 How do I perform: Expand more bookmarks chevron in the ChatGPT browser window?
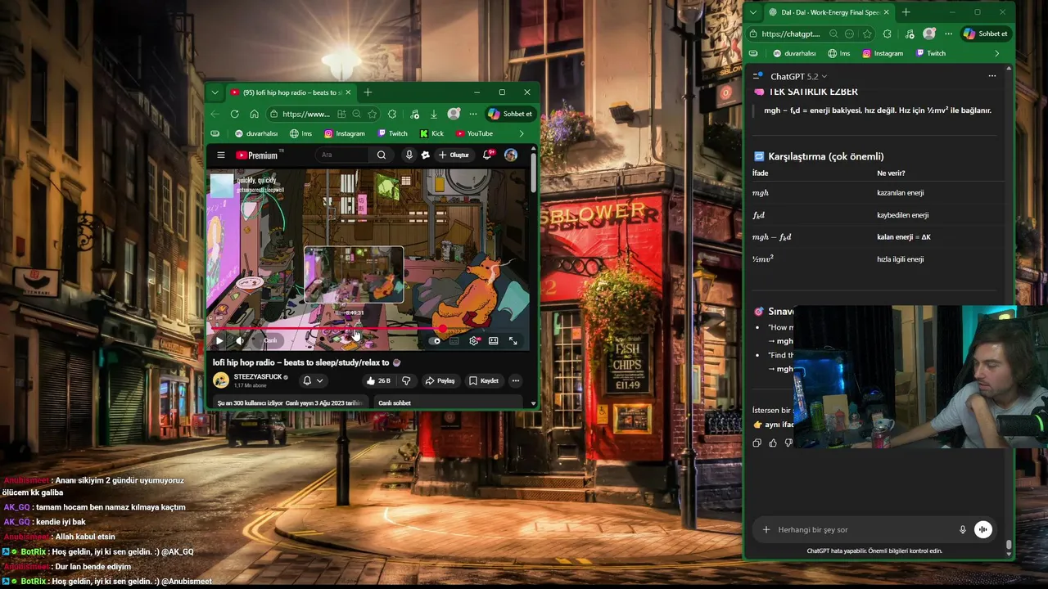(996, 53)
